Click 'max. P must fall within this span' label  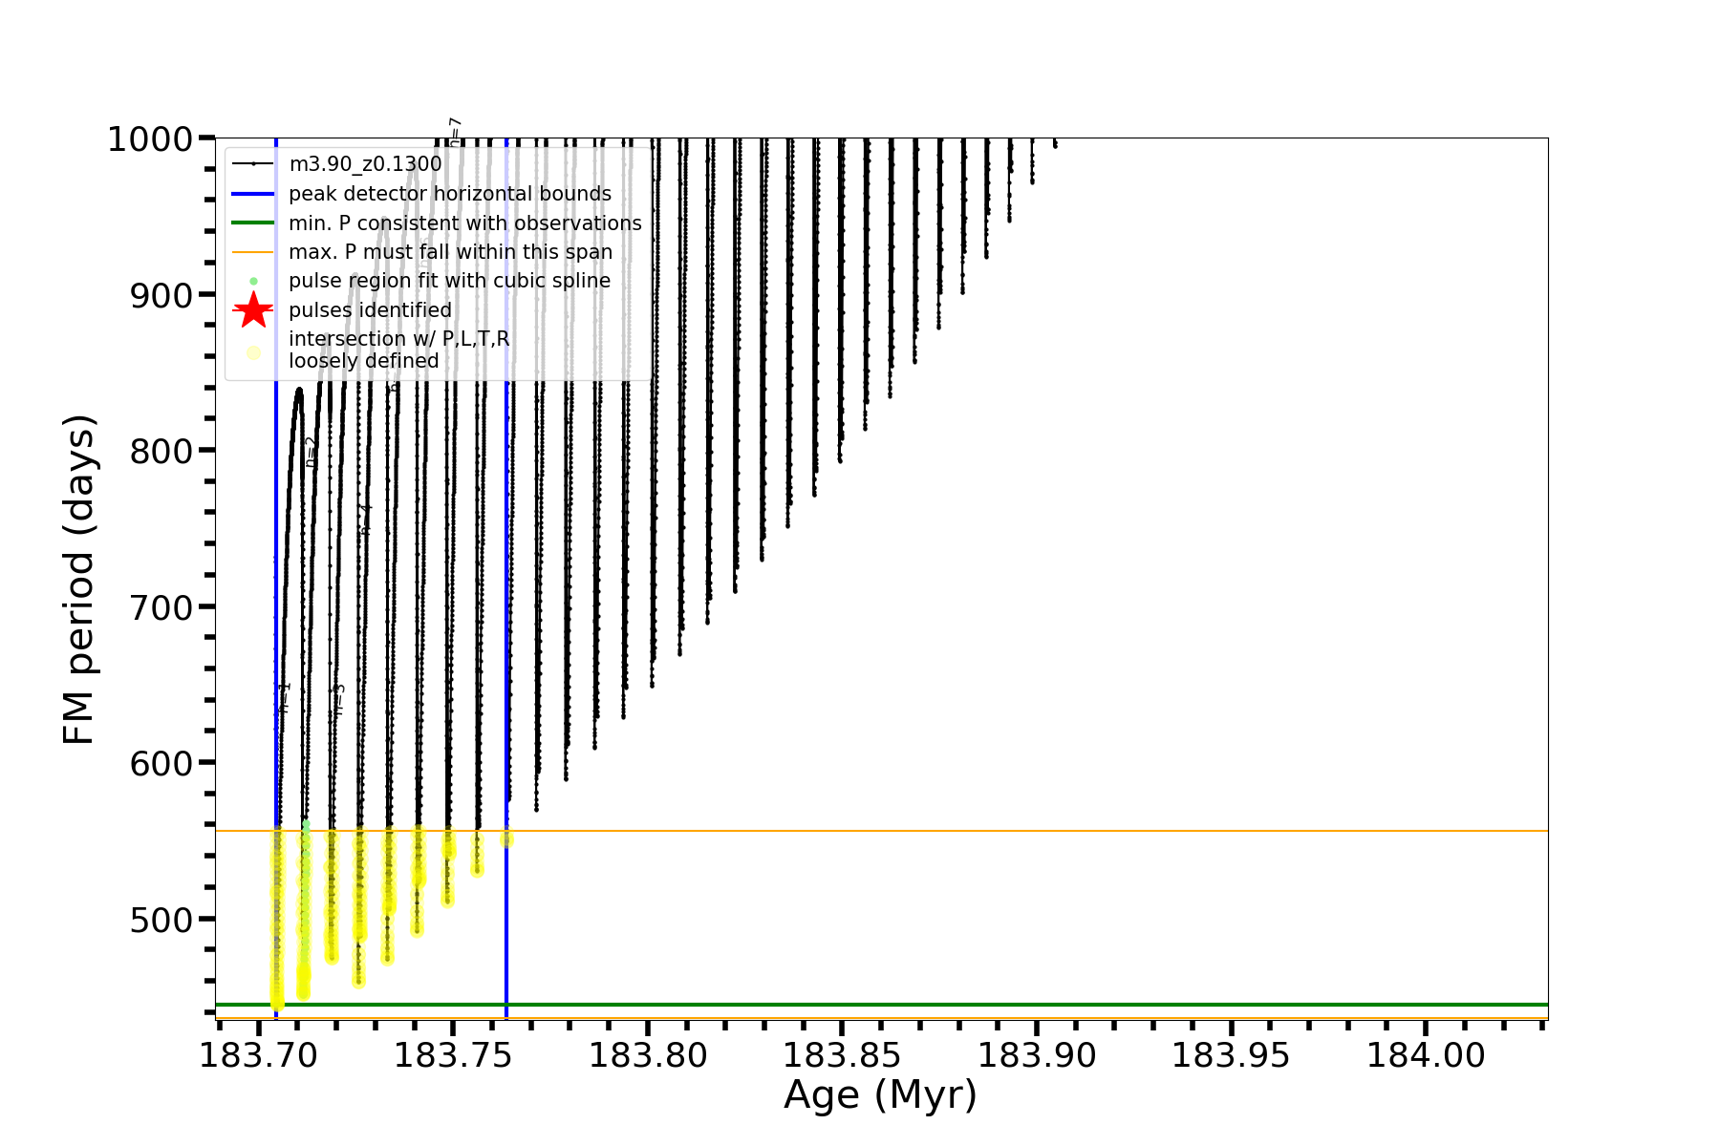tap(450, 252)
